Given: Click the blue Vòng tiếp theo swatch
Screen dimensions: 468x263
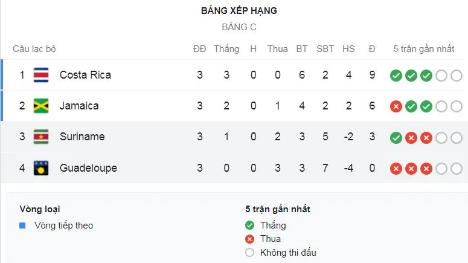Looking at the screenshot, I should click(x=23, y=226).
